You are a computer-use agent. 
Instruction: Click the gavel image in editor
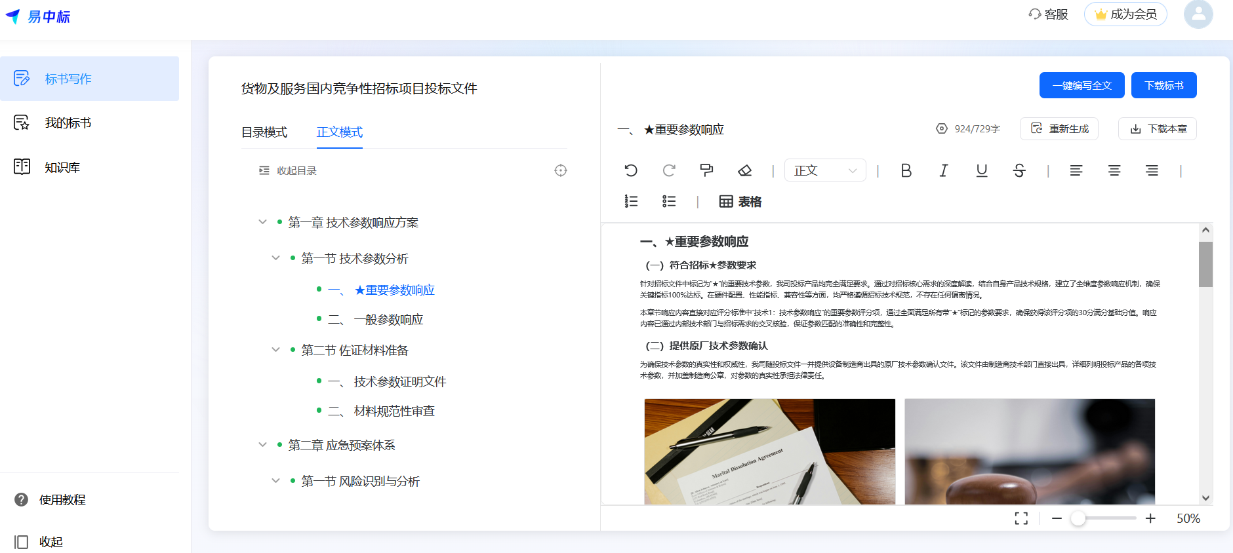1030,451
